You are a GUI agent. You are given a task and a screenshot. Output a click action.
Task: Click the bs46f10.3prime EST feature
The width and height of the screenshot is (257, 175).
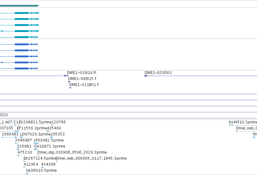click(x=243, y=125)
